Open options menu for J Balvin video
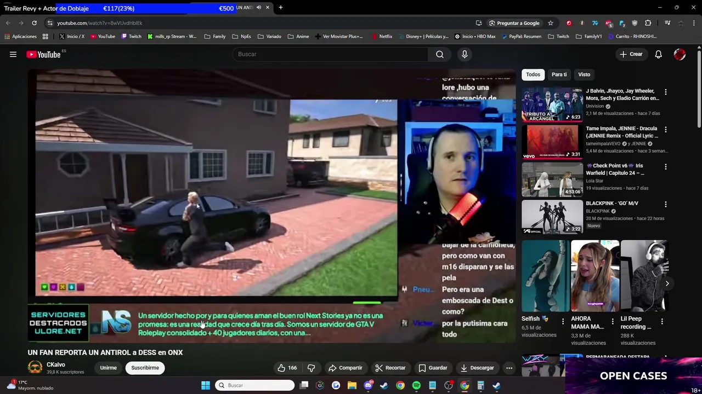702x394 pixels. [x=666, y=92]
